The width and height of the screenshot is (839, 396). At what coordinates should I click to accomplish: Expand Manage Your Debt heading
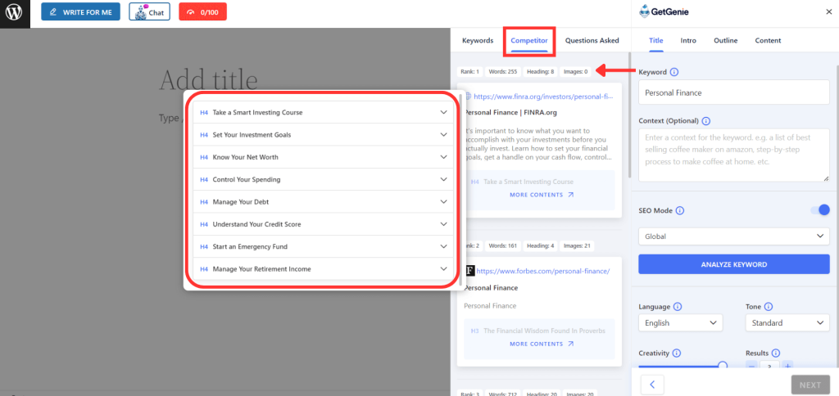[x=323, y=202]
